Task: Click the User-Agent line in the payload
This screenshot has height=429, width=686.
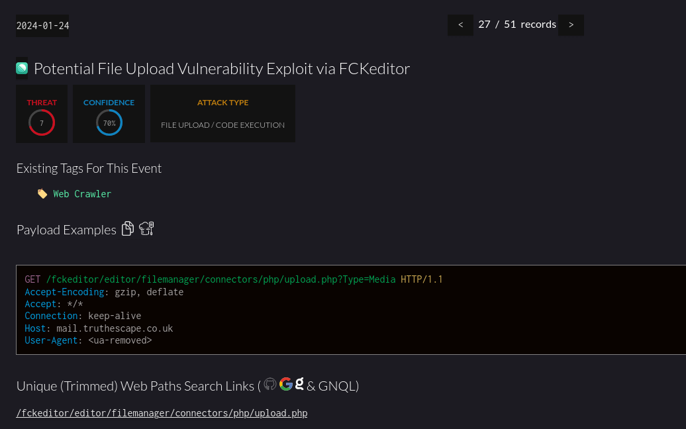Action: point(88,340)
